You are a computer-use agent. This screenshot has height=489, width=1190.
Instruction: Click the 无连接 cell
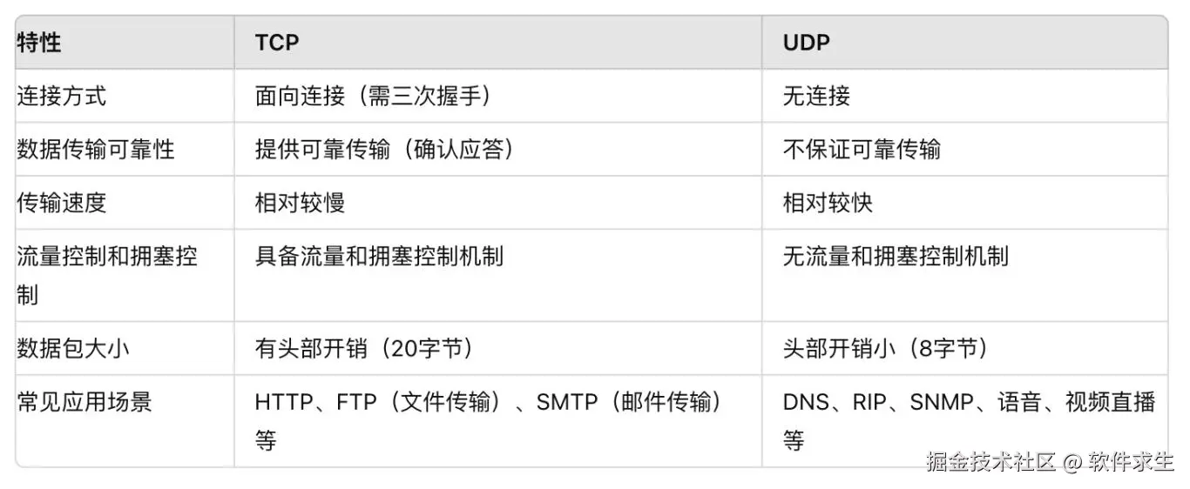coord(816,96)
